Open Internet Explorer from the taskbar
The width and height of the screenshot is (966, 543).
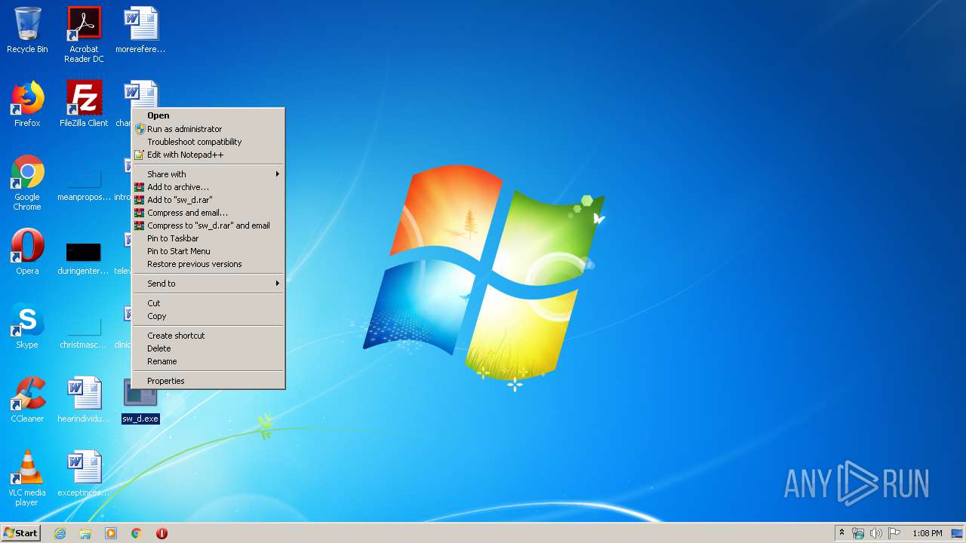pyautogui.click(x=60, y=533)
